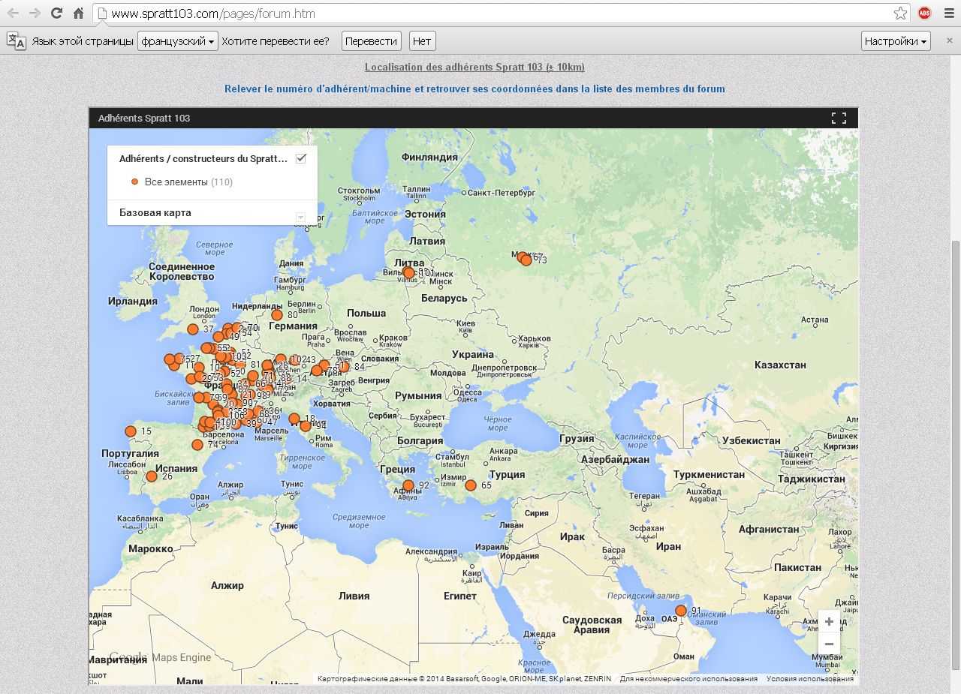Select map marker number 74
Viewport: 961px width, 694px height.
point(197,445)
